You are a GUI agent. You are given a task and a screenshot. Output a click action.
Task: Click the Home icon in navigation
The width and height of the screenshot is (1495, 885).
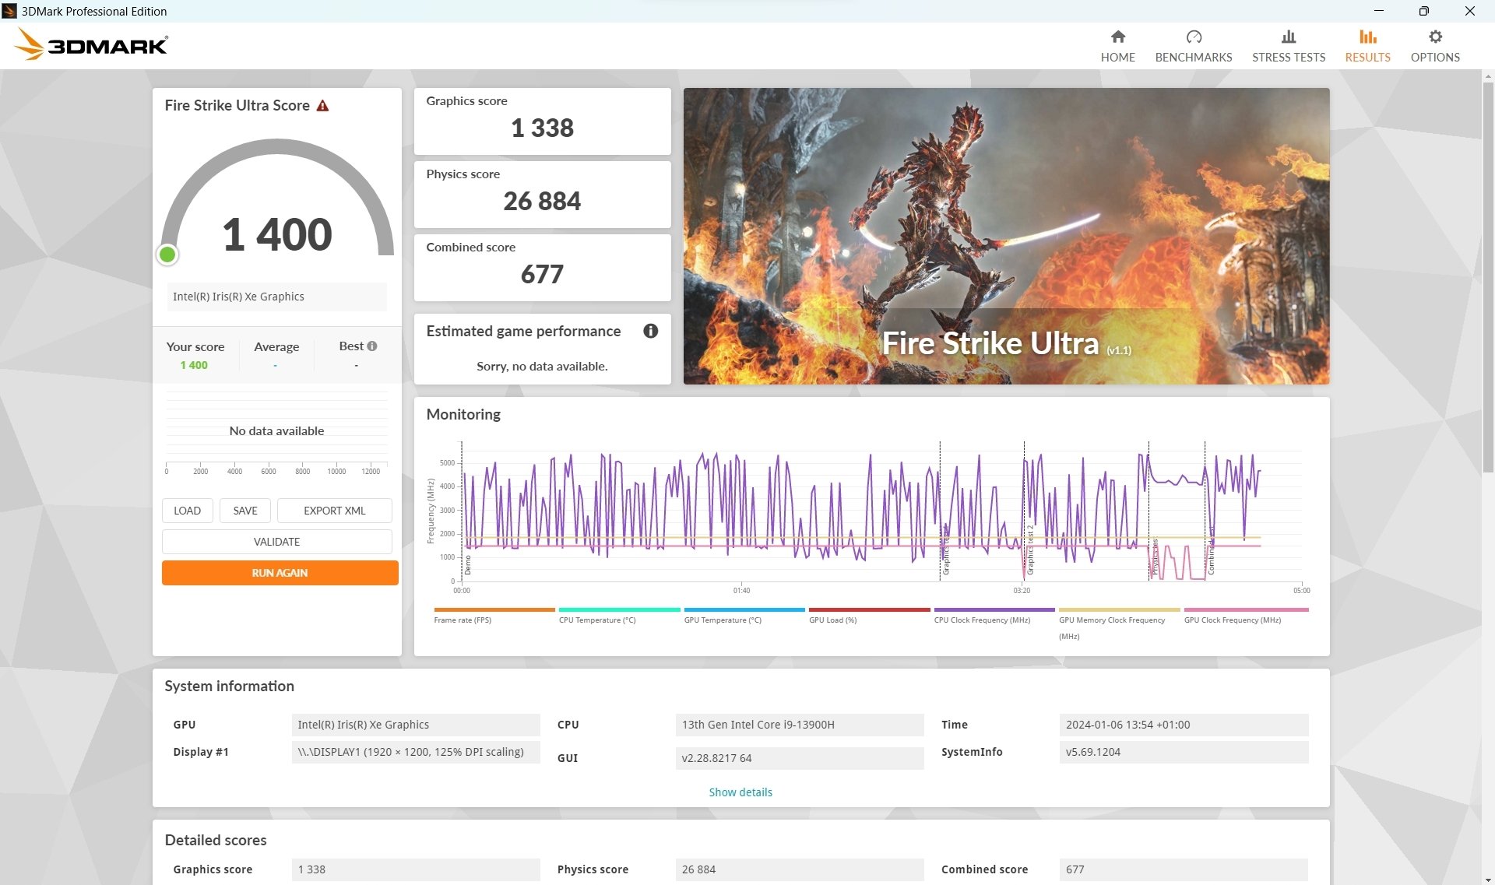(1117, 37)
